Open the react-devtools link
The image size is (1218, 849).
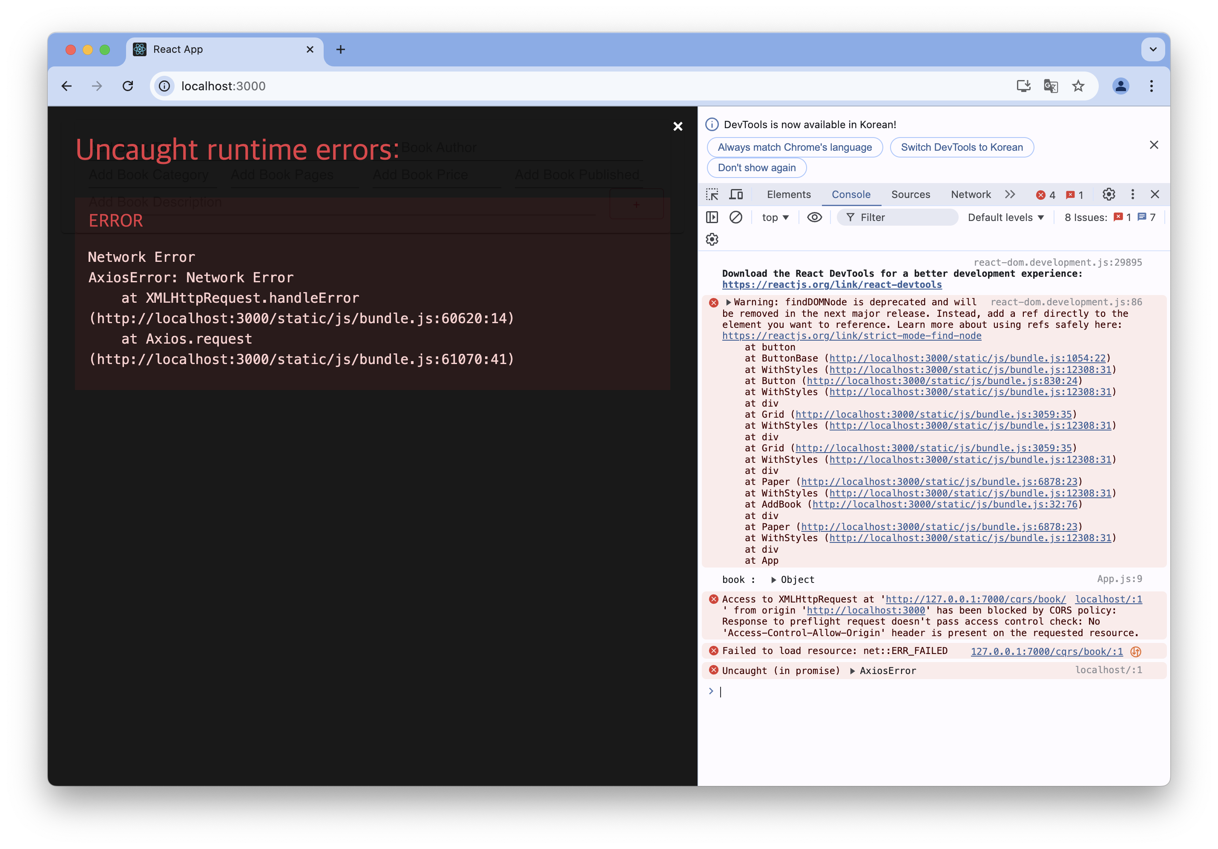tap(831, 285)
